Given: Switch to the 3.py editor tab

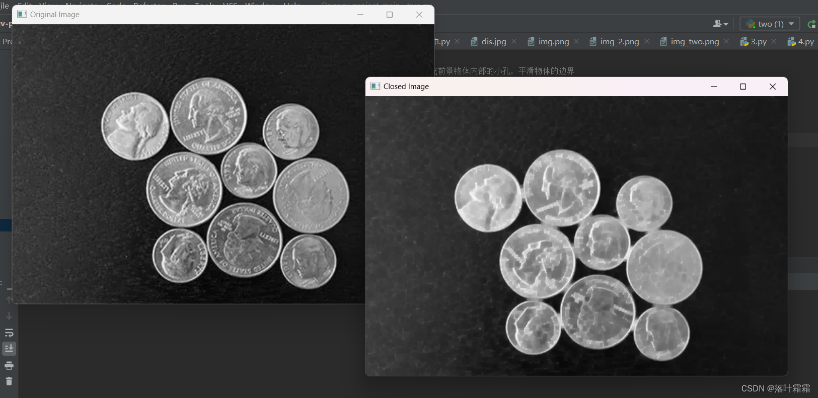Looking at the screenshot, I should [758, 41].
